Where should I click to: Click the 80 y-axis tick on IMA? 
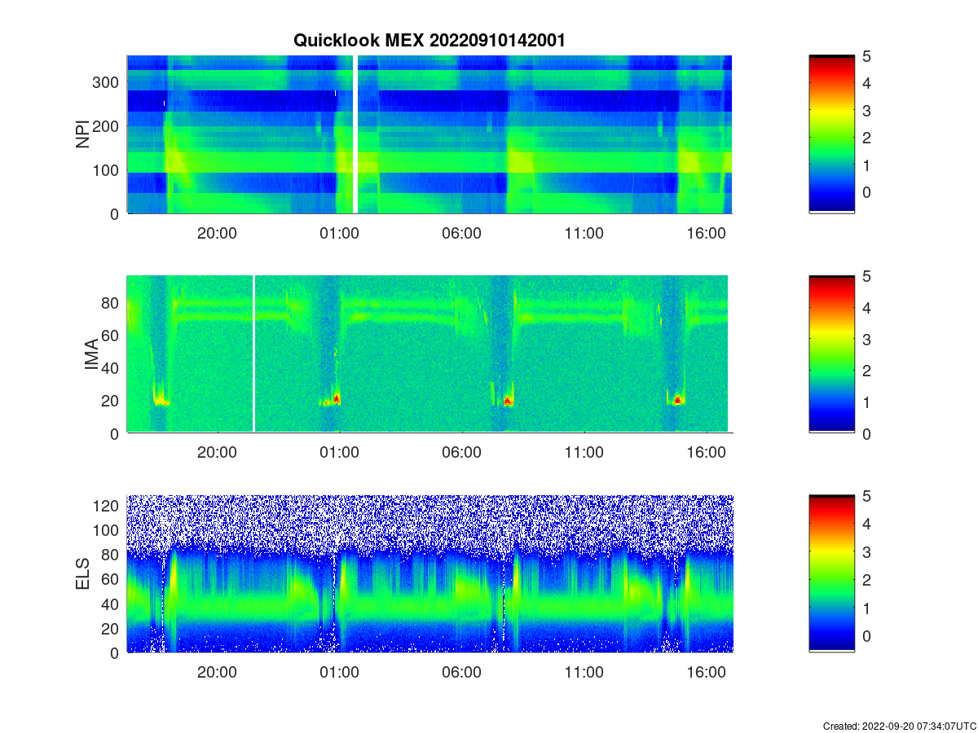click(111, 302)
